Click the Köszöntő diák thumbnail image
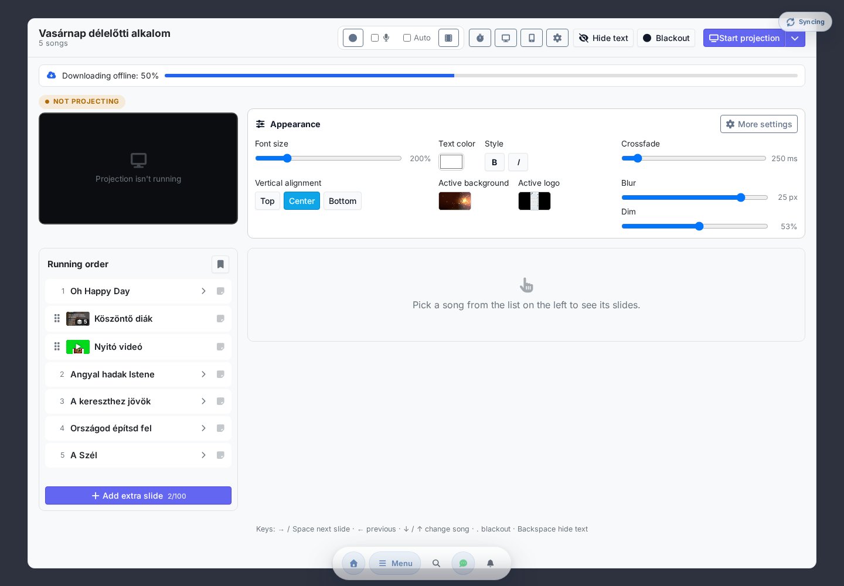The image size is (844, 586). click(78, 319)
